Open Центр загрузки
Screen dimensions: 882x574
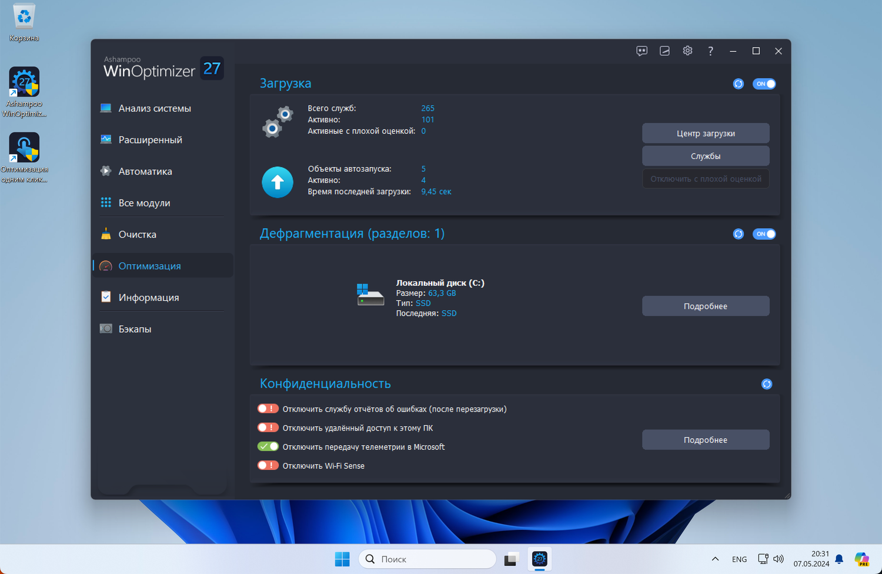click(x=706, y=134)
